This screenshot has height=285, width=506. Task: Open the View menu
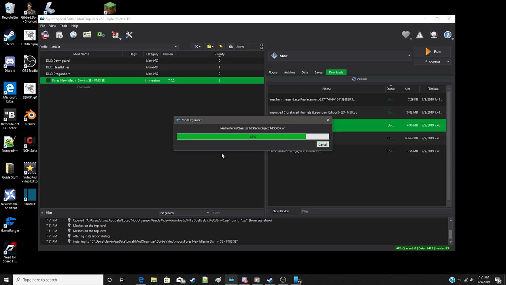tap(52, 26)
